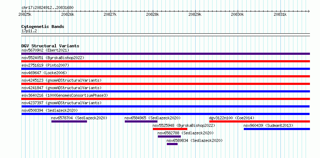Click the red bar under nsv4245123
Viewport: 320px width, 158px height.
pyautogui.click(x=165, y=84)
